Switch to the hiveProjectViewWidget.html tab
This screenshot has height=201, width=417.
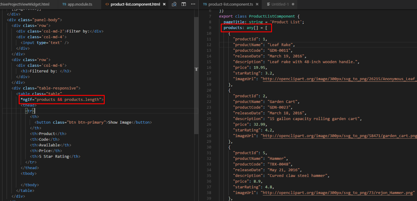click(x=24, y=4)
